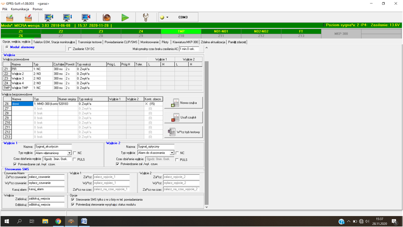The height and width of the screenshot is (227, 403).
Task: Click the open configuration file icon
Action: pyautogui.click(x=10, y=17)
